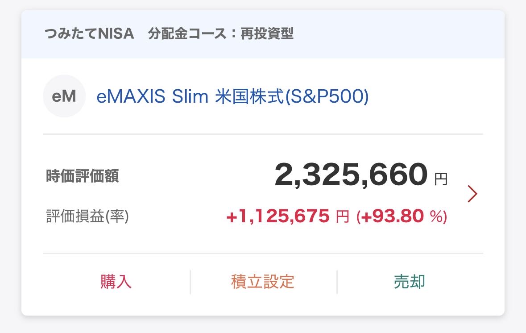The height and width of the screenshot is (333, 526).
Task: Click the divider between 積立設定 and 売却
Action: [x=337, y=282]
